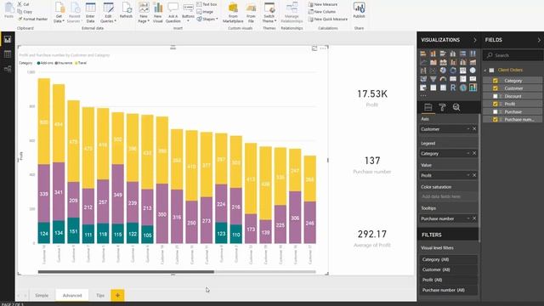Select the R script visual icon
The height and width of the screenshot is (306, 544).
(x=453, y=88)
